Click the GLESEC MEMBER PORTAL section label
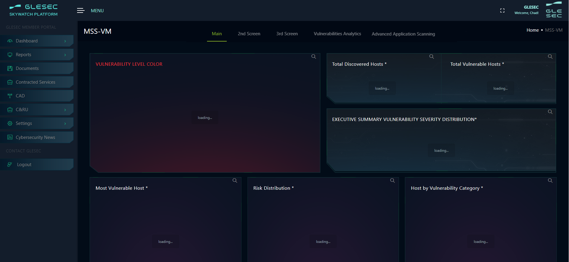This screenshot has width=569, height=262. pos(31,27)
